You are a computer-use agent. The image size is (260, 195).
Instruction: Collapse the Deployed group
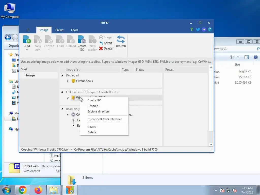pos(62,75)
